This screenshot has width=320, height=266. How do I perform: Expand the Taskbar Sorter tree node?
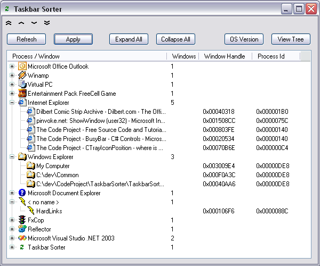tap(12, 247)
